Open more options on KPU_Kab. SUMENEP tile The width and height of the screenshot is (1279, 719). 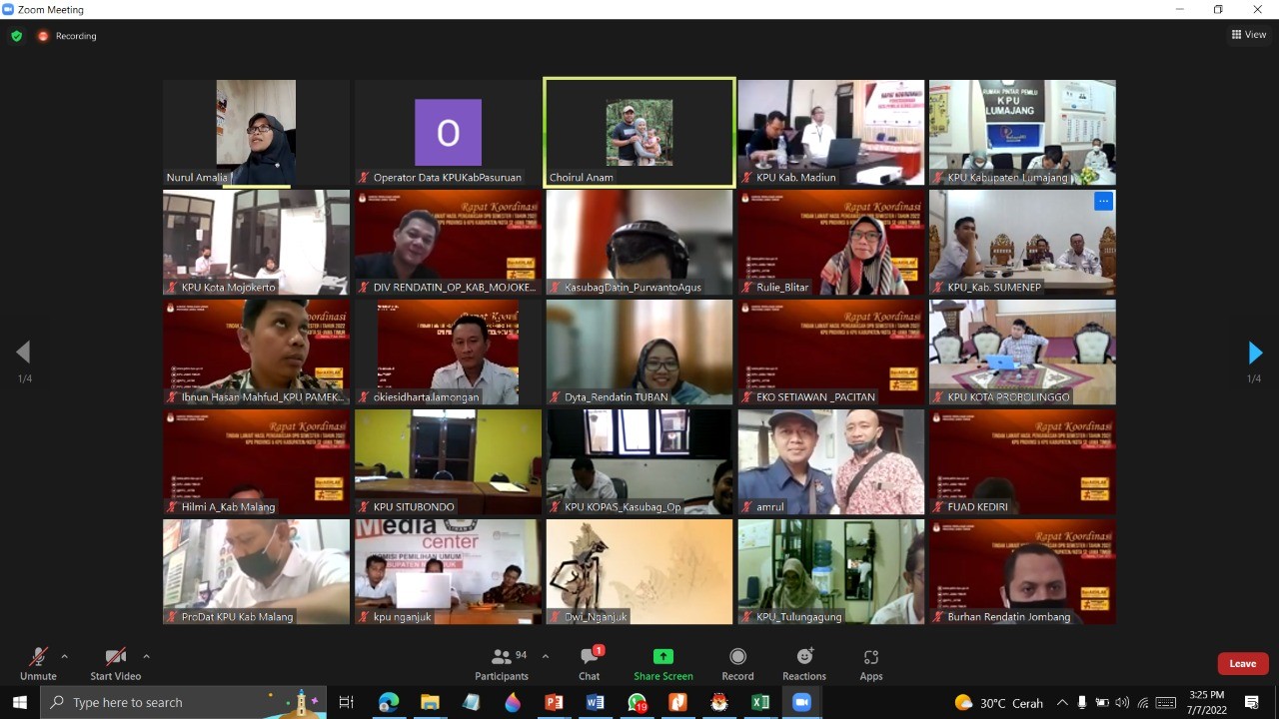point(1103,201)
